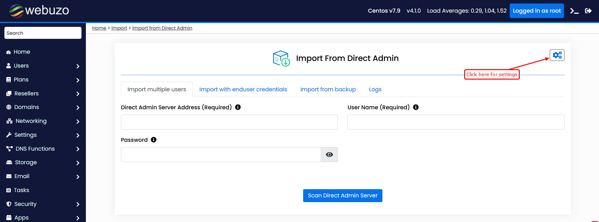Follow the Import breadcrumb link
599x222 pixels.
(x=119, y=28)
